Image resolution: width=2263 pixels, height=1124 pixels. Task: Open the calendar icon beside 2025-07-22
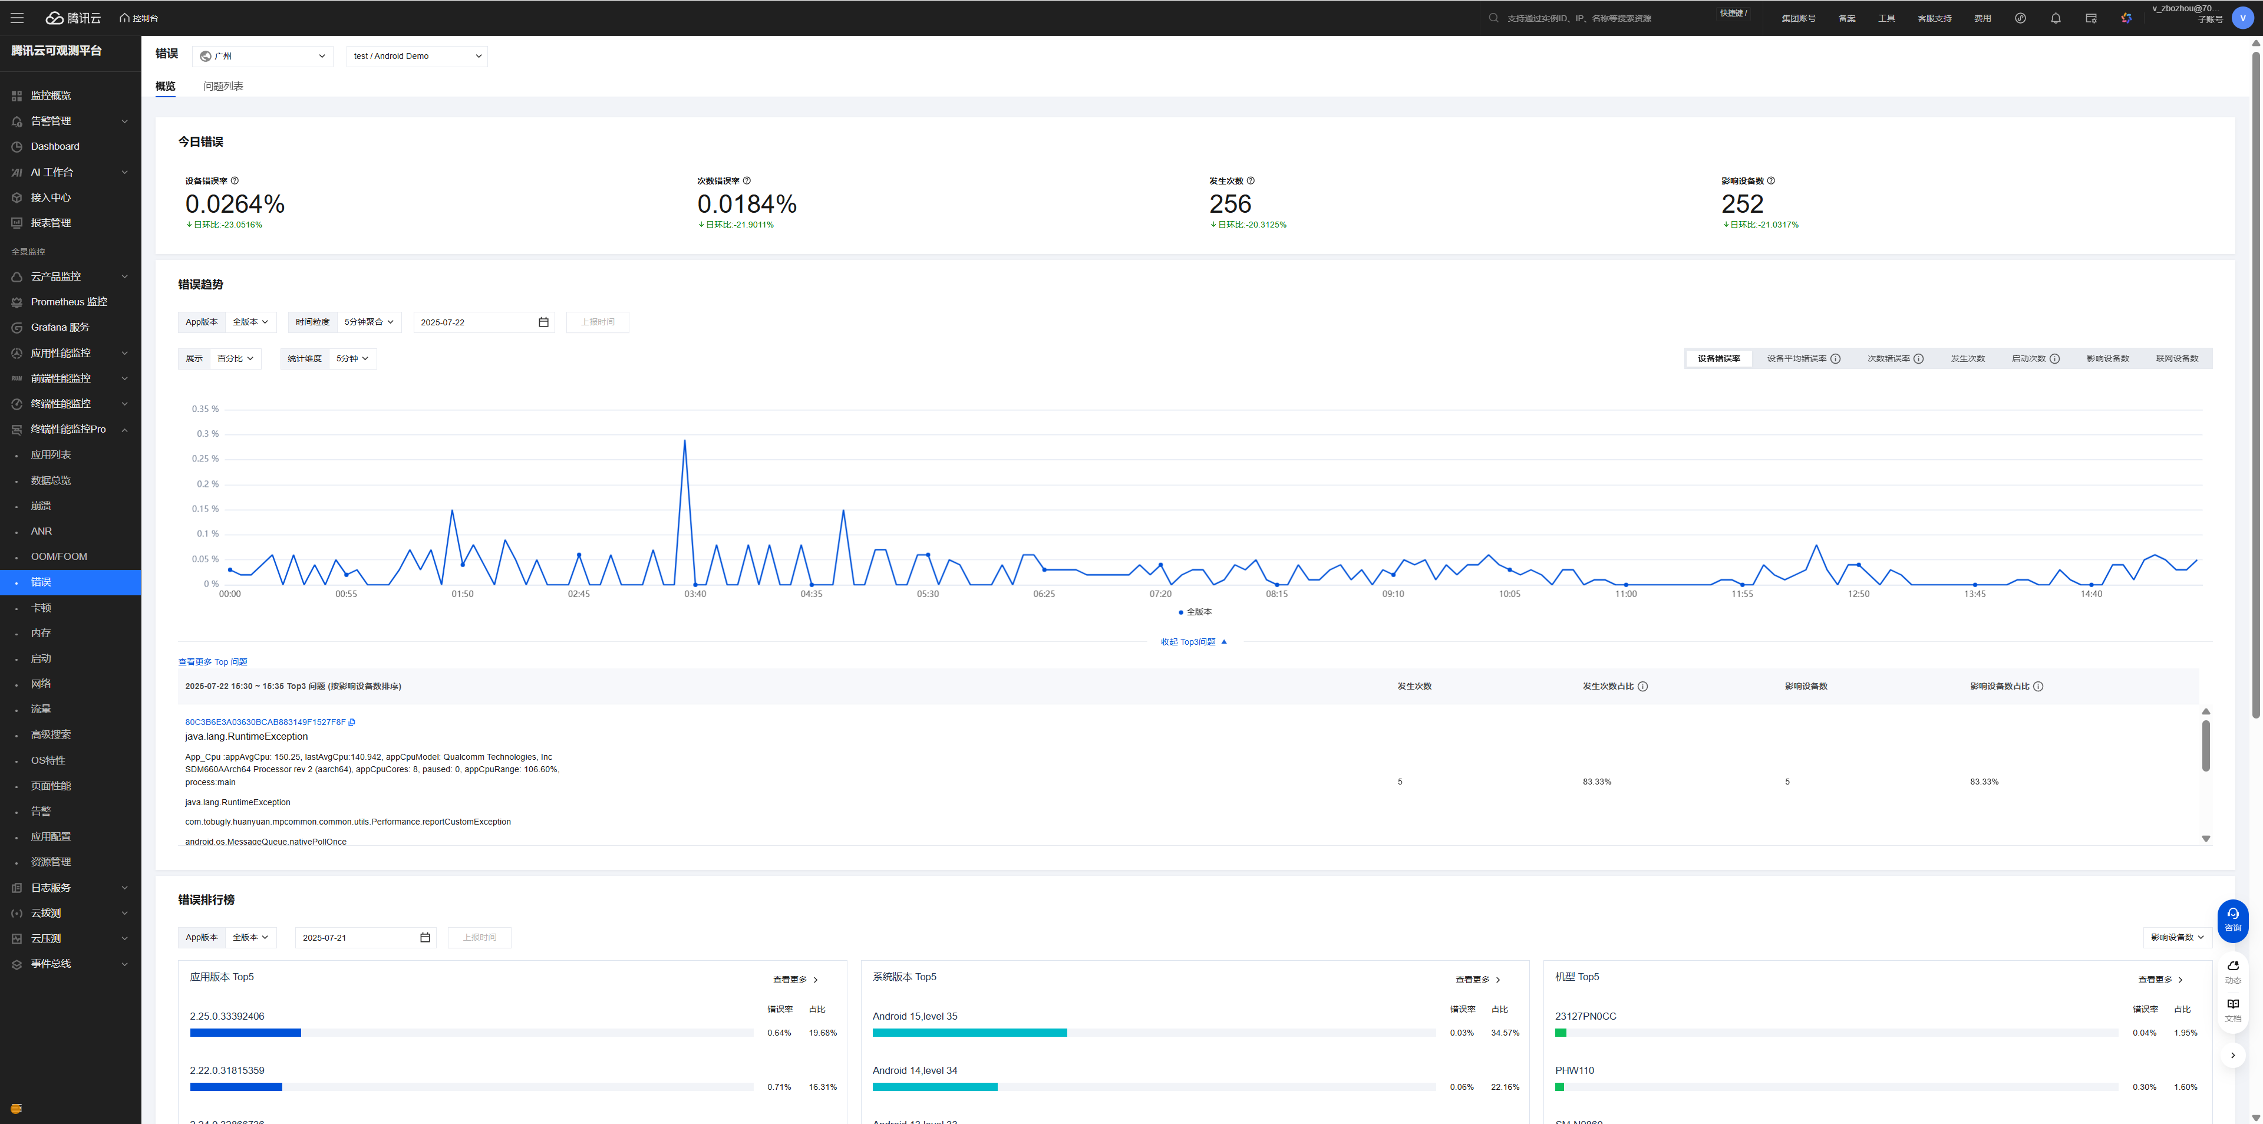point(544,322)
